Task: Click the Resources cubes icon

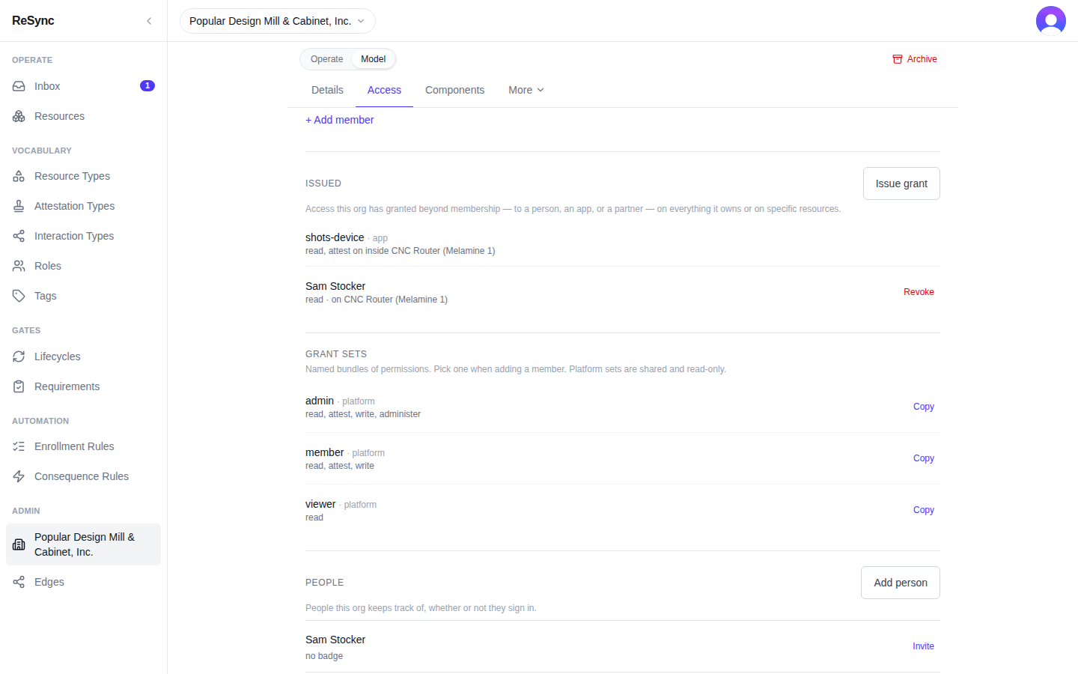Action: pos(19,116)
